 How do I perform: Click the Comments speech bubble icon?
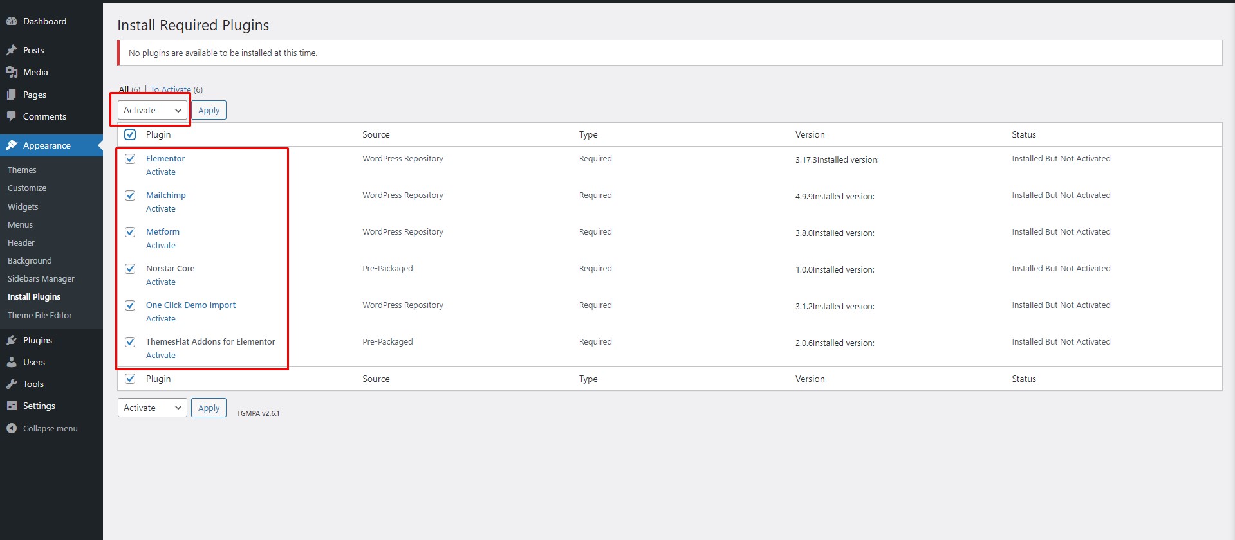click(12, 116)
